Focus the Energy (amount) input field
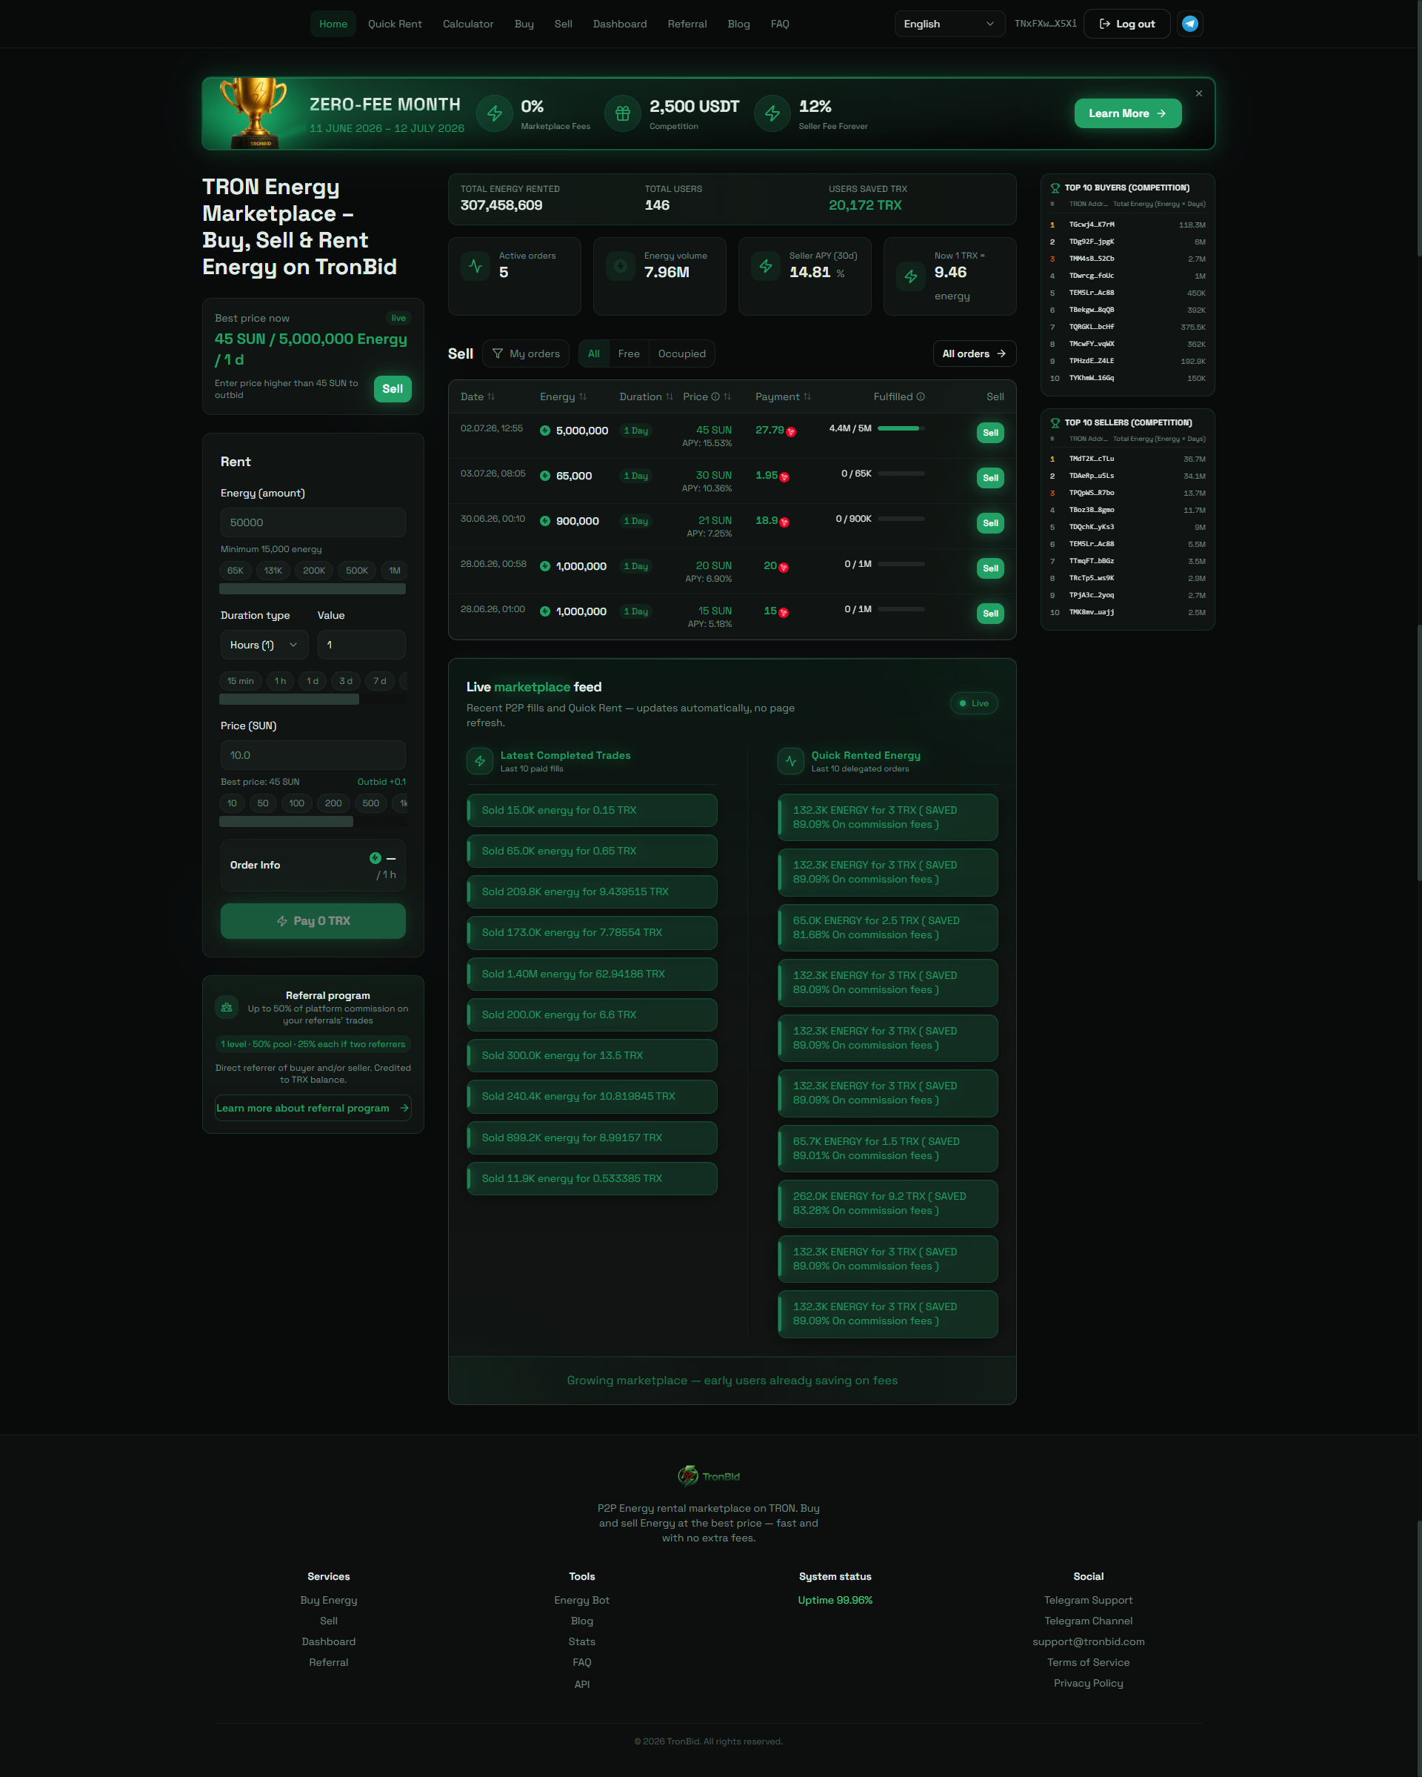The height and width of the screenshot is (1777, 1422). tap(313, 522)
